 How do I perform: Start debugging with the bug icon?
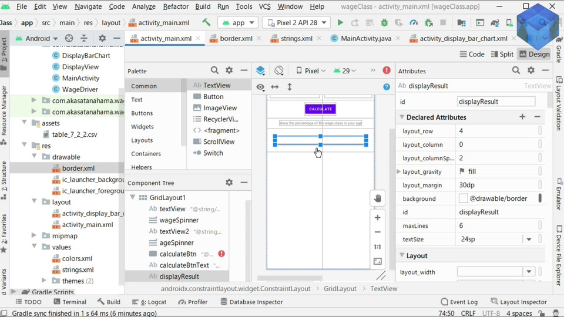coord(384,23)
